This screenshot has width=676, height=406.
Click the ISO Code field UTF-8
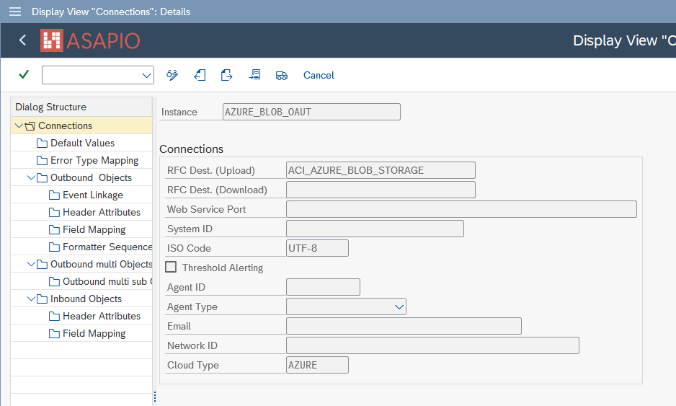(317, 248)
